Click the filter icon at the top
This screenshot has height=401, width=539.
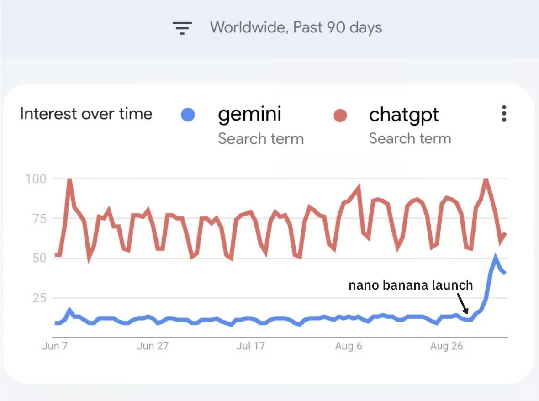[x=182, y=28]
